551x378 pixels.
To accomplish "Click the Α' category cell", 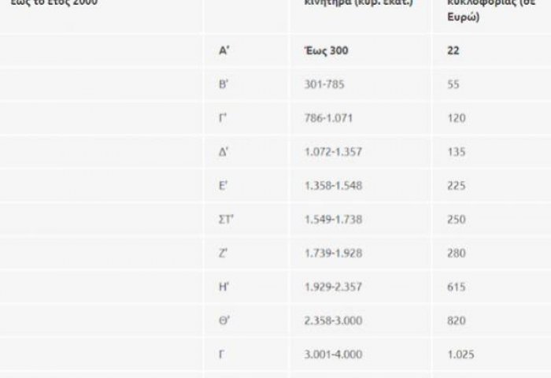I will click(x=224, y=50).
